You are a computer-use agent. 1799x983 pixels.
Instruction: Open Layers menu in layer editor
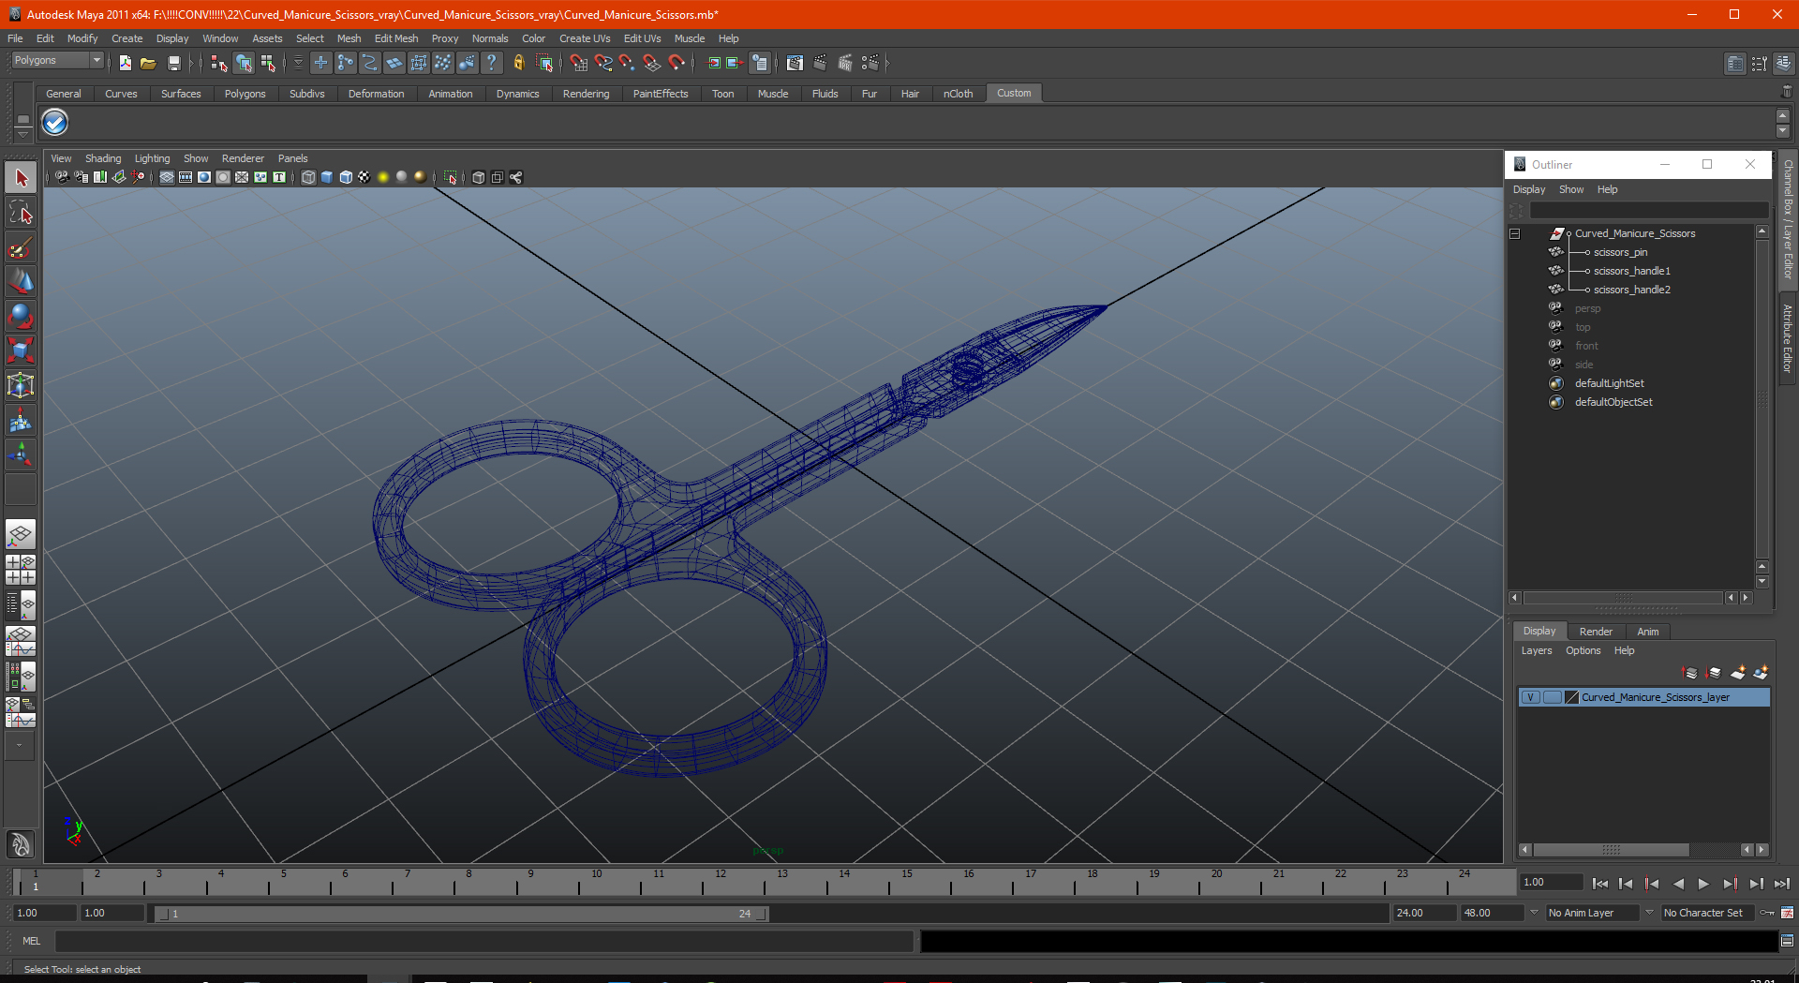coord(1536,650)
